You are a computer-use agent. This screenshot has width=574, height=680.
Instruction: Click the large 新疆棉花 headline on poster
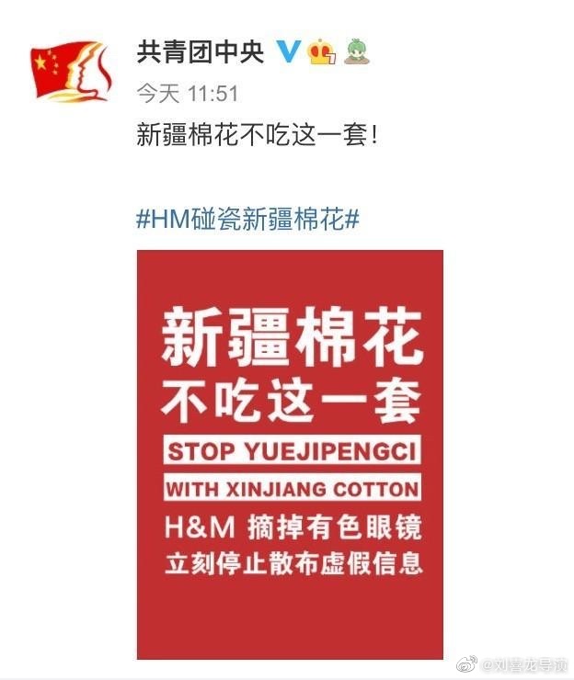(292, 337)
